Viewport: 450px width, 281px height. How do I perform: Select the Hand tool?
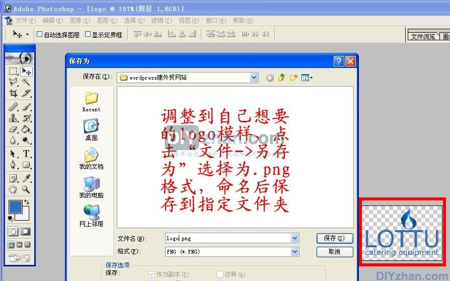(x=14, y=190)
